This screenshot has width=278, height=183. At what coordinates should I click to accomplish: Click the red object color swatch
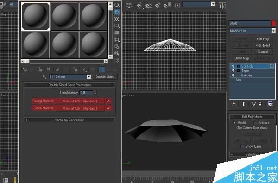click(x=274, y=24)
